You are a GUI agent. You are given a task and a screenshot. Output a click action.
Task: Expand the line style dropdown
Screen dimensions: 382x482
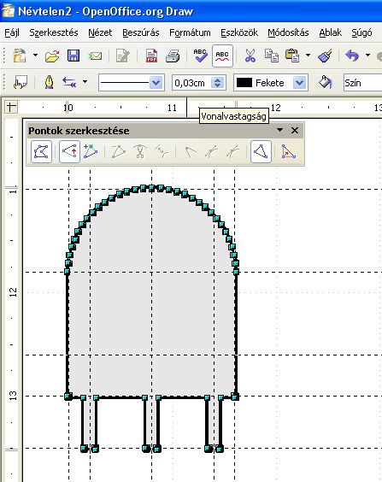point(156,83)
